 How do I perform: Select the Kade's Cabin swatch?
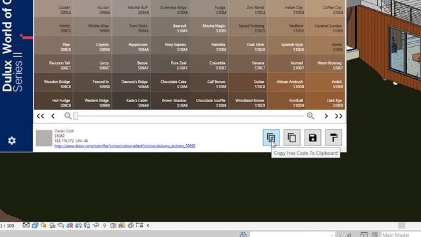click(x=132, y=101)
